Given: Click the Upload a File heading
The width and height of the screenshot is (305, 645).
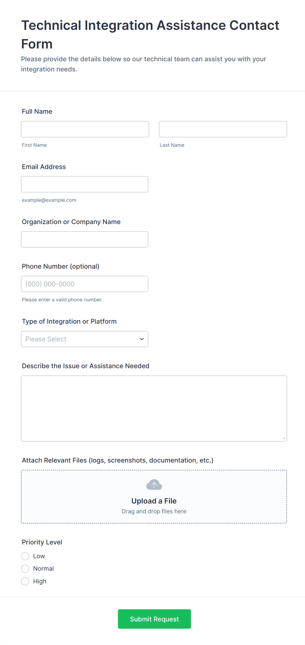Looking at the screenshot, I should (154, 501).
